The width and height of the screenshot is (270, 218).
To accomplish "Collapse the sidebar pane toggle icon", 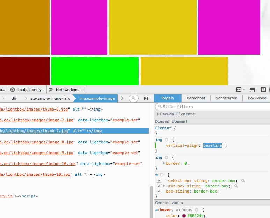I will pyautogui.click(x=146, y=98).
